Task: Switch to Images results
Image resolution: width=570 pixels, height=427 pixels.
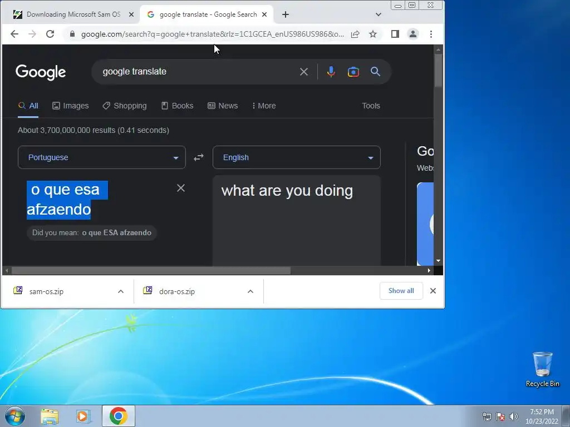Action: pos(71,106)
